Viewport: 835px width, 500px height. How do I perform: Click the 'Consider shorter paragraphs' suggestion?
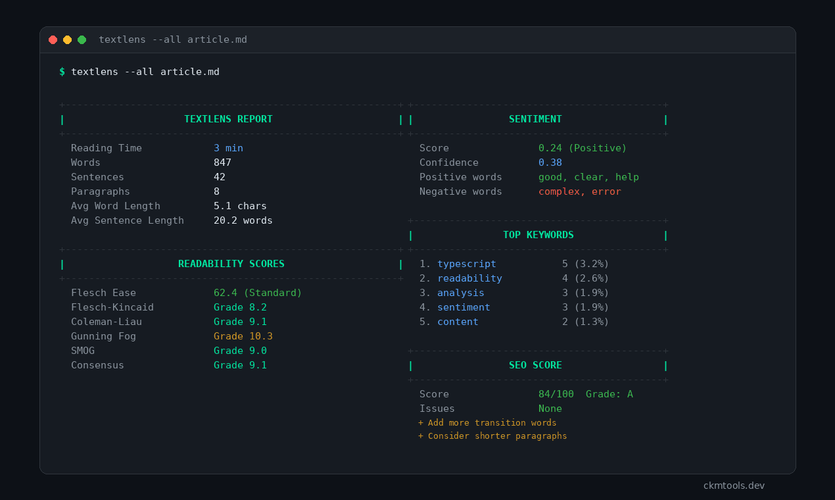(x=492, y=436)
